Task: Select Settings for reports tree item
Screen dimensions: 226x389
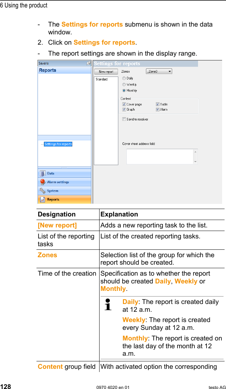Action: 58,144
